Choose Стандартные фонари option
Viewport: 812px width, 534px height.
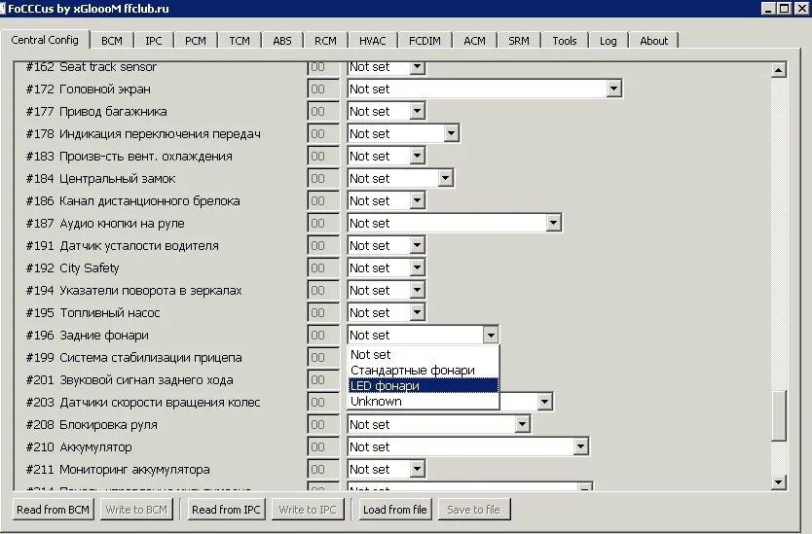pos(424,370)
